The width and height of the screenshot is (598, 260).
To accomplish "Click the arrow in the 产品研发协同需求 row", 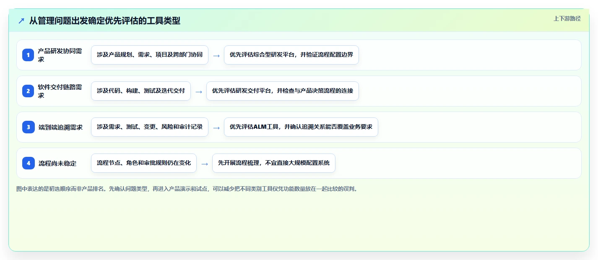I will tap(216, 55).
